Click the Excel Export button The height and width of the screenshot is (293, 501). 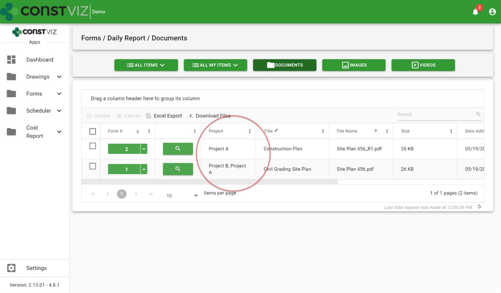164,116
